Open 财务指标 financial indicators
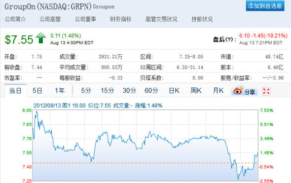291x183 pixels. point(121,19)
